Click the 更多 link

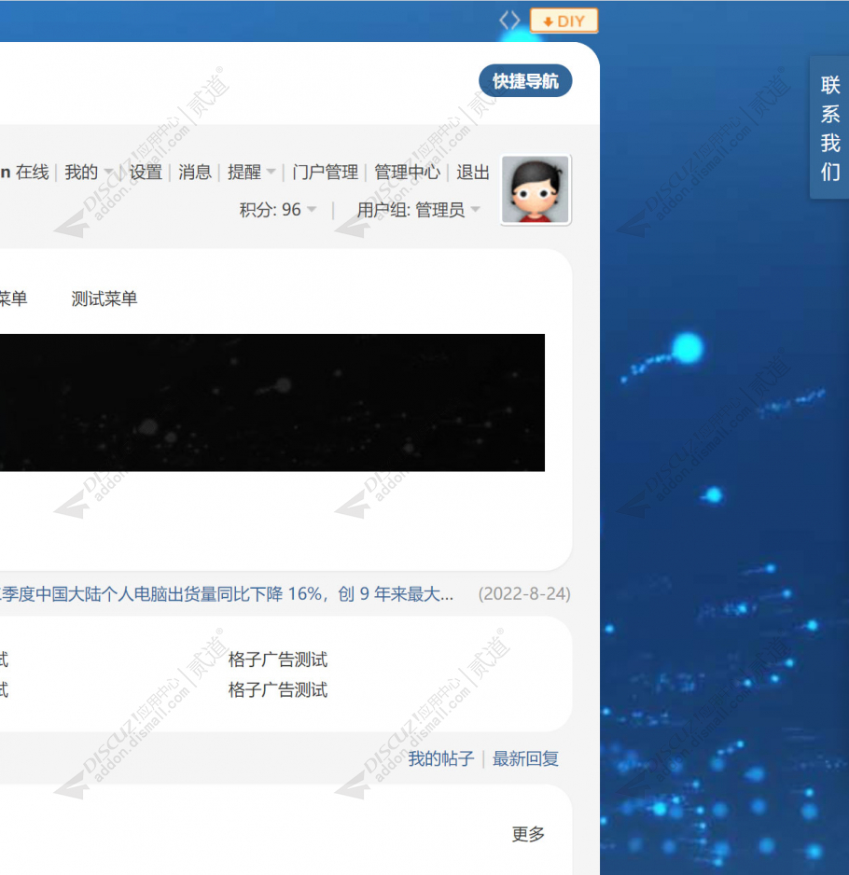pos(528,834)
